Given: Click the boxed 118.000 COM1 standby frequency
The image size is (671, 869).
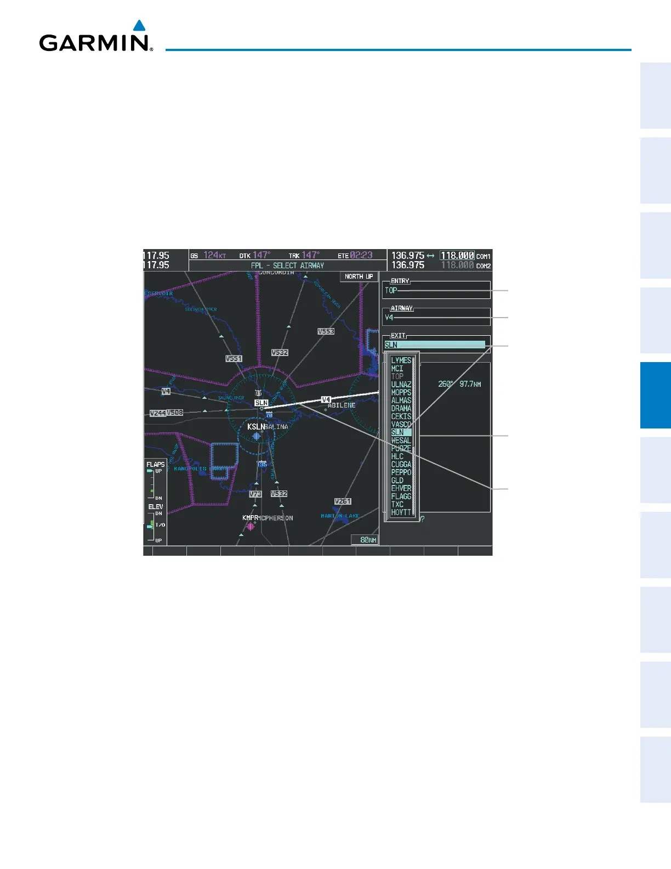Looking at the screenshot, I should tap(457, 256).
